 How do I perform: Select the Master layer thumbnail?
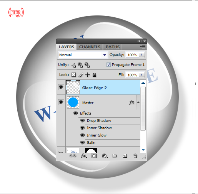click(73, 102)
